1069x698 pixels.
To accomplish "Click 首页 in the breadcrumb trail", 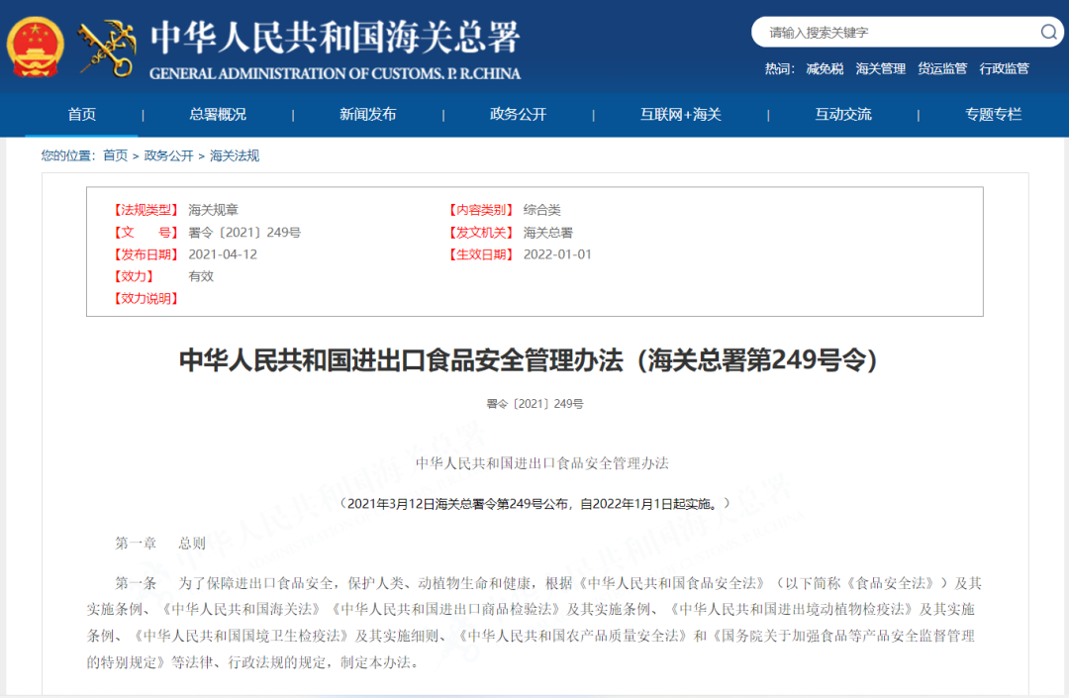I will pos(115,155).
